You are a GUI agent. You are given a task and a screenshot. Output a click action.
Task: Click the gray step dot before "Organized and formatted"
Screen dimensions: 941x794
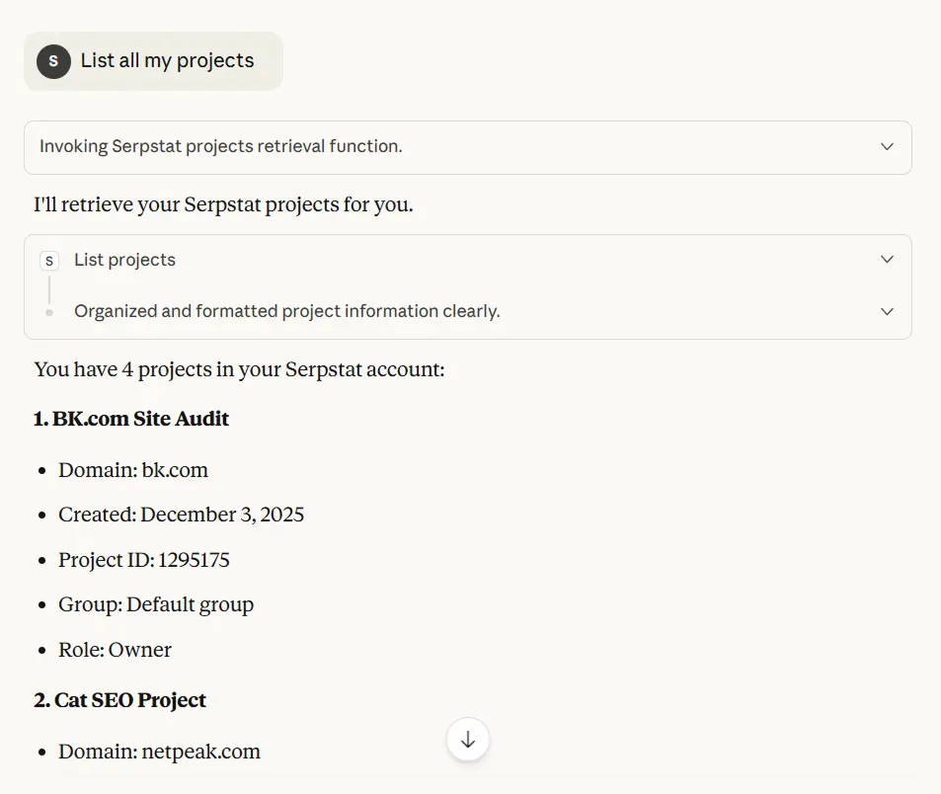coord(49,311)
